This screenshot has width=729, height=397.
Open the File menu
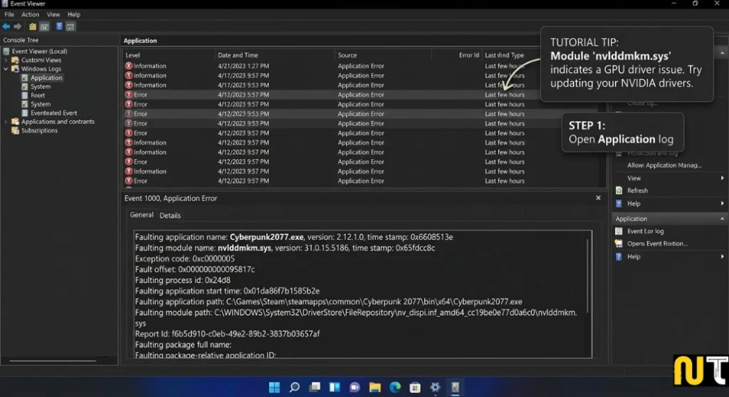click(9, 14)
